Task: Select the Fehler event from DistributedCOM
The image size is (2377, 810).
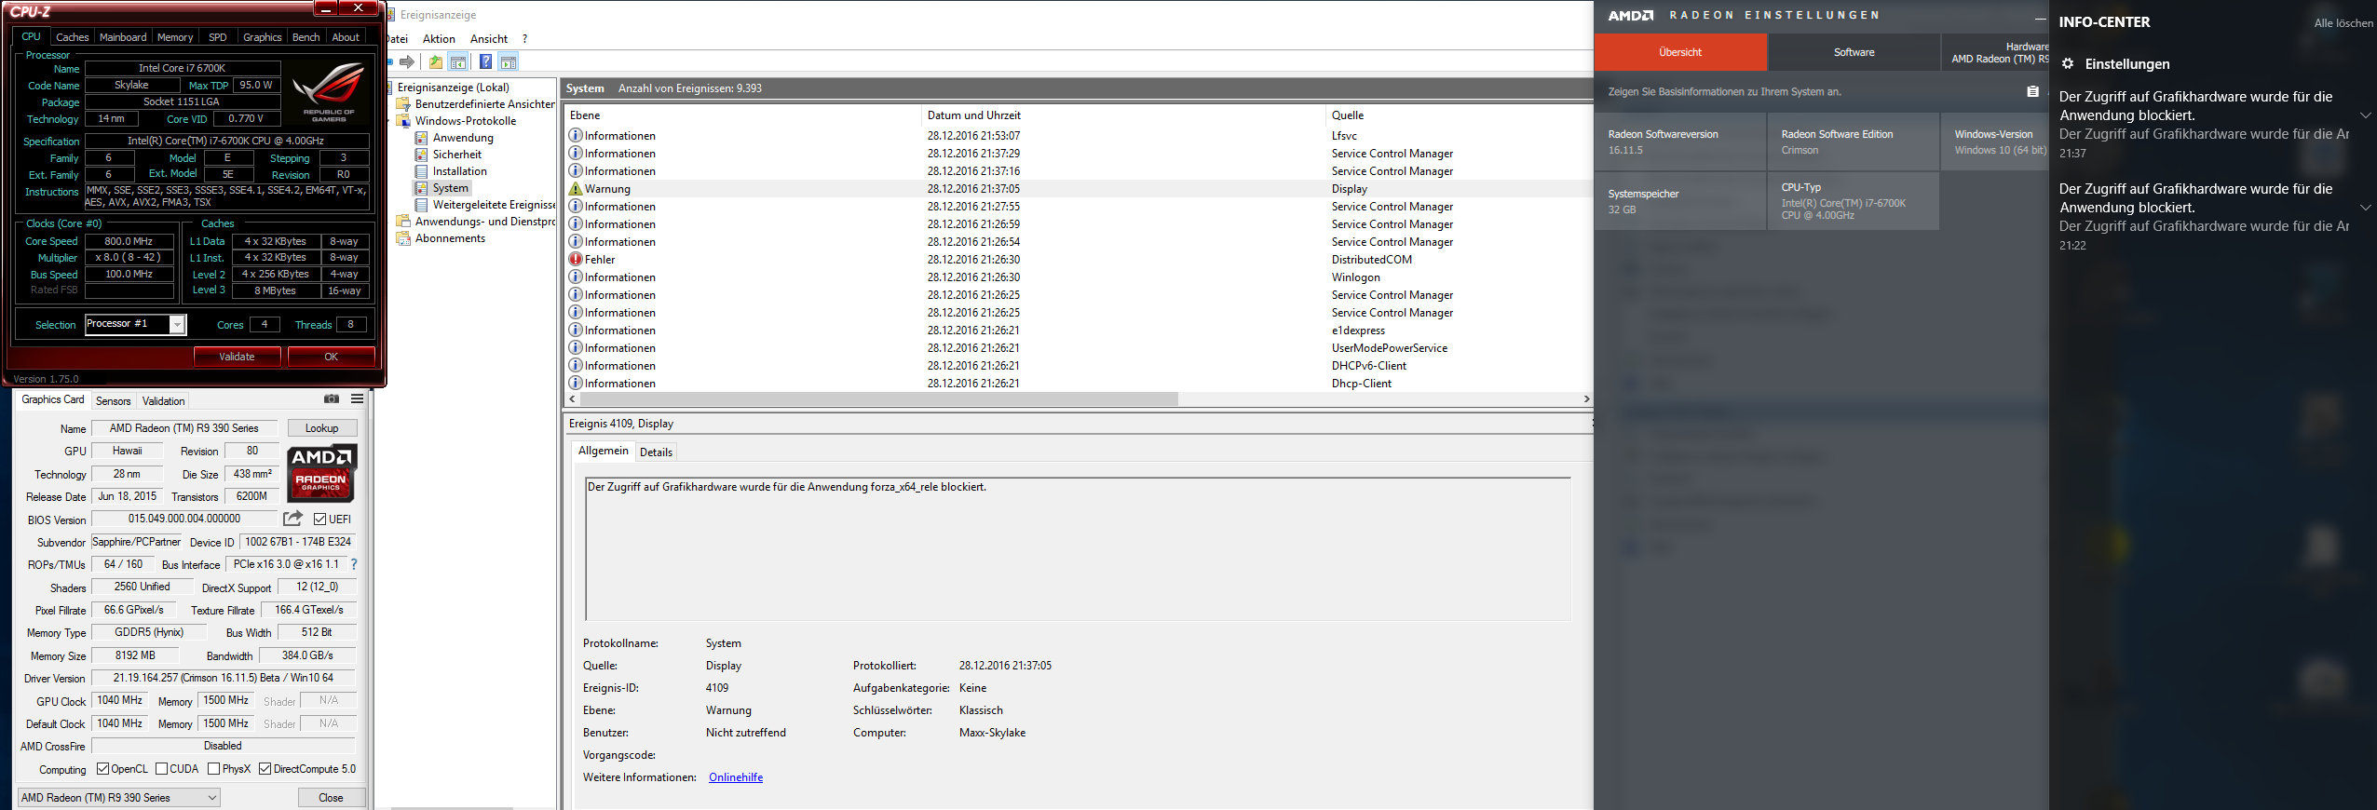Action: 1079,260
